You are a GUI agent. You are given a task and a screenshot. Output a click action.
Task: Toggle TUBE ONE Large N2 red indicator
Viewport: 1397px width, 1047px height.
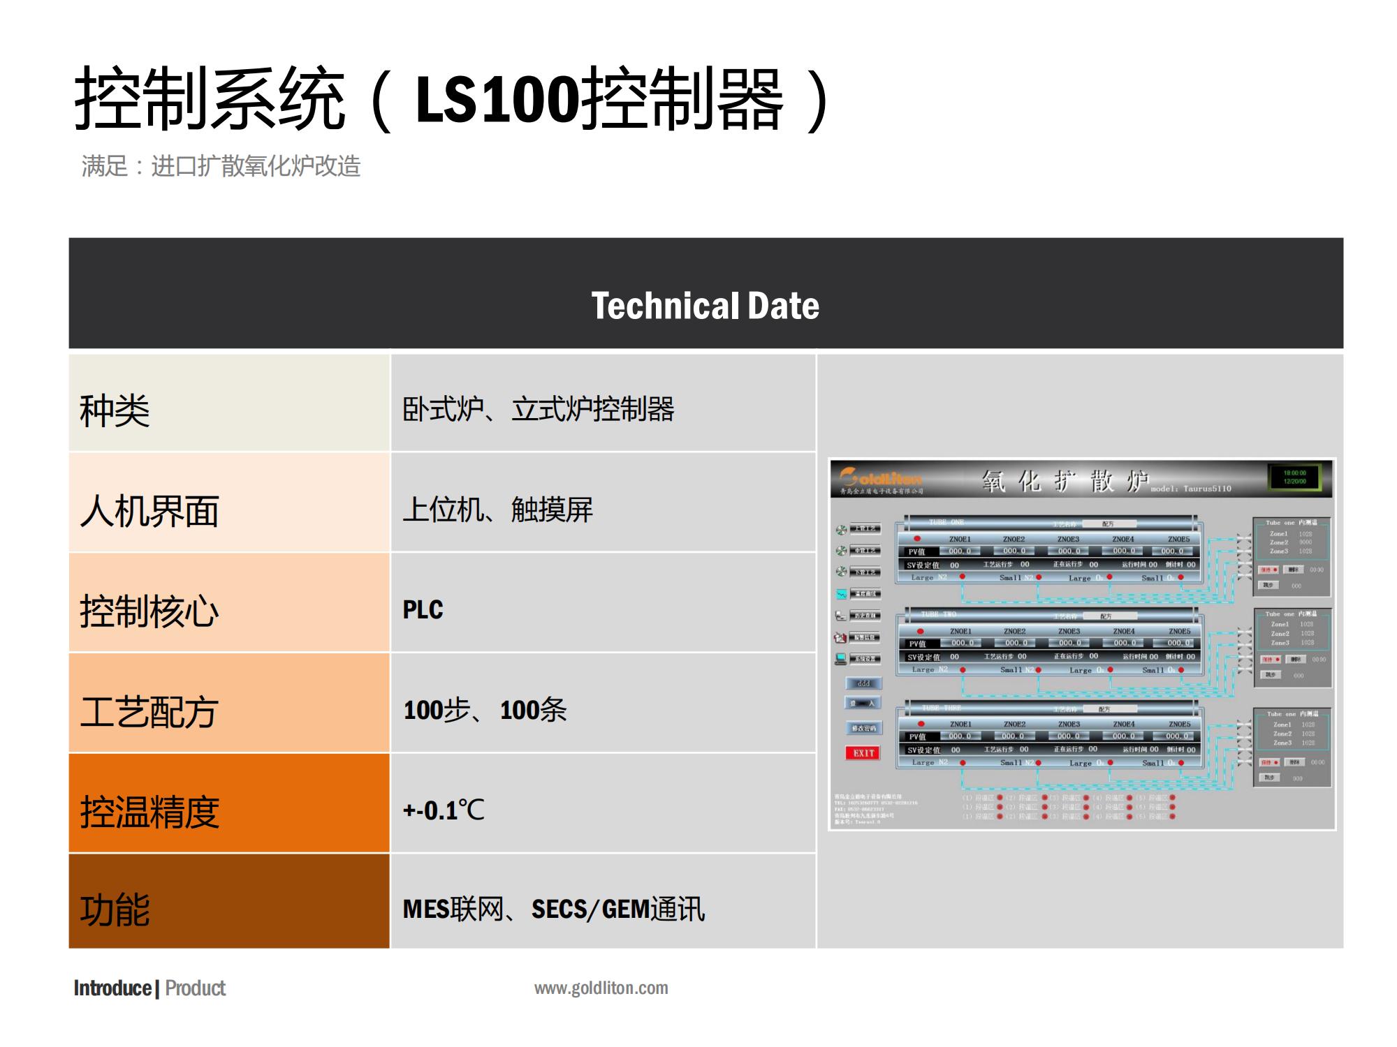963,577
